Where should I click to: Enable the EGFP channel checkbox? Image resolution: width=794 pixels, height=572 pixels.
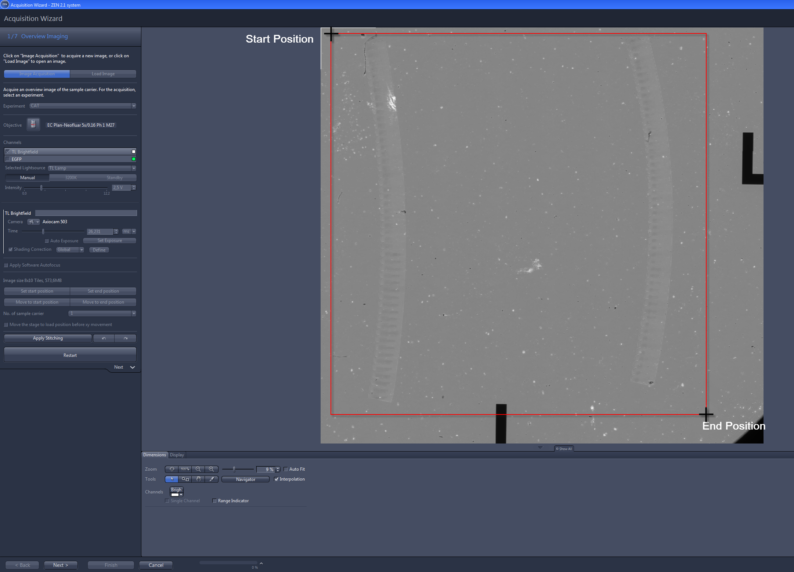click(8, 159)
